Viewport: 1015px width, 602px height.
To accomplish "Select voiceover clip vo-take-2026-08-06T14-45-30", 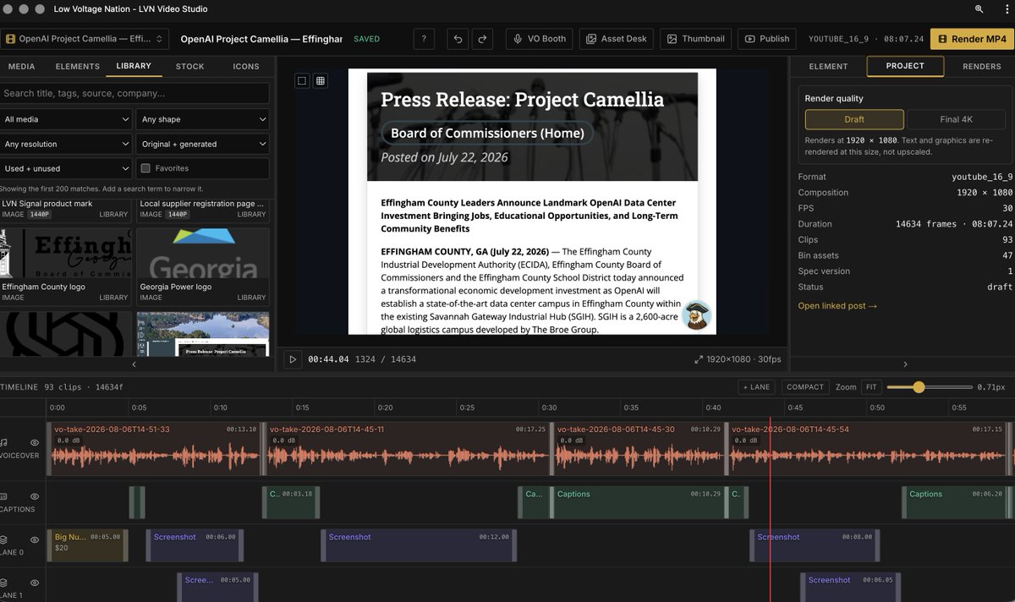I will tap(638, 447).
